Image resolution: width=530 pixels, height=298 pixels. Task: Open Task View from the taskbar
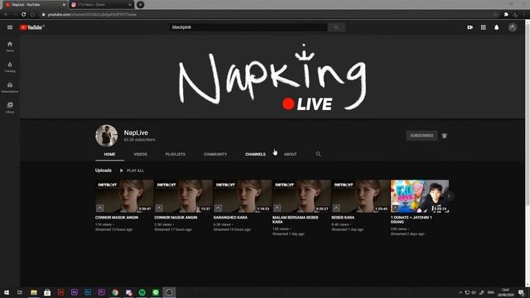(20, 292)
